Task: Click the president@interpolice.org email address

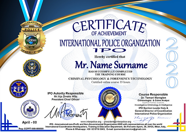Action: coord(118,122)
